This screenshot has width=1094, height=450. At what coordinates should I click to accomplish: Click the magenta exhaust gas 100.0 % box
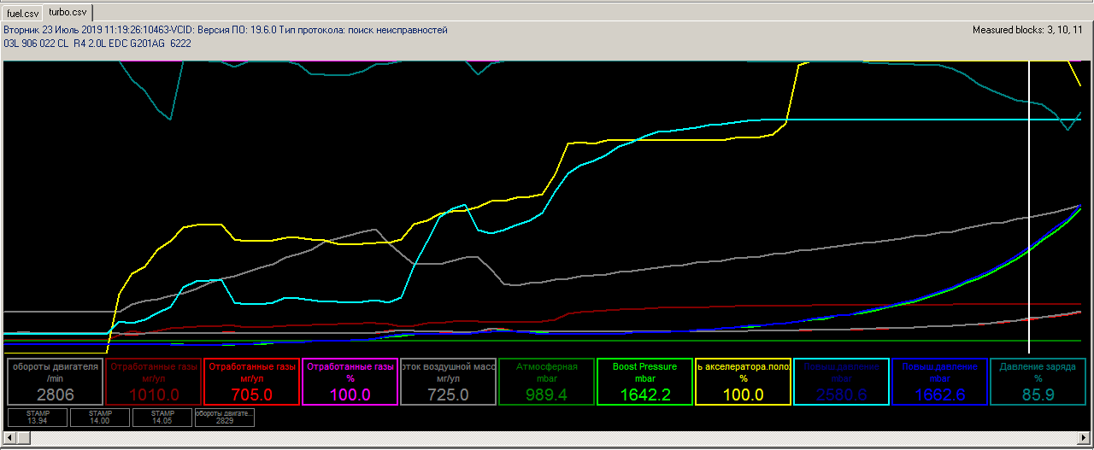click(350, 381)
